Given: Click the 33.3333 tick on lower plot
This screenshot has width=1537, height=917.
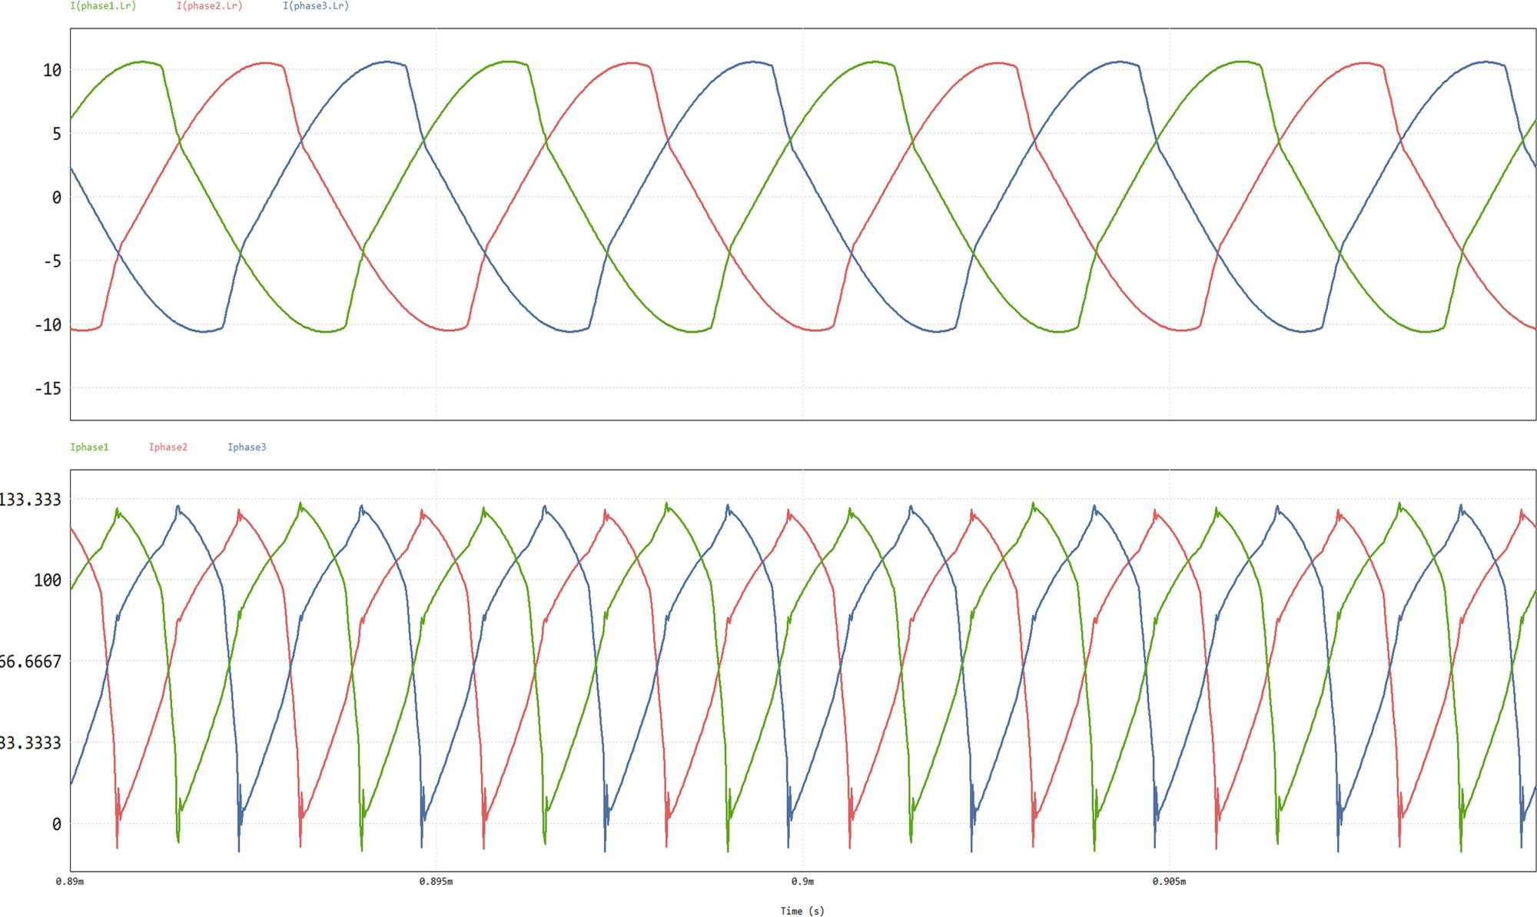Looking at the screenshot, I should point(31,743).
